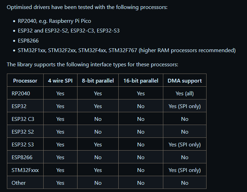Click the 16-bit parallel column header
247x192 pixels.
141,81
